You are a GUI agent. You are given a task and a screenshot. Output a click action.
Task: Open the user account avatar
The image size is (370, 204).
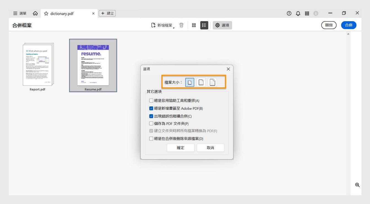click(316, 13)
